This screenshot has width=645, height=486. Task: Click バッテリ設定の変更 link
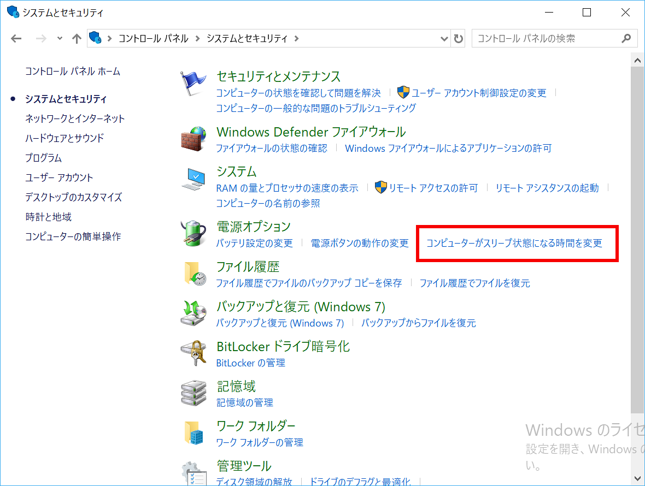(254, 243)
